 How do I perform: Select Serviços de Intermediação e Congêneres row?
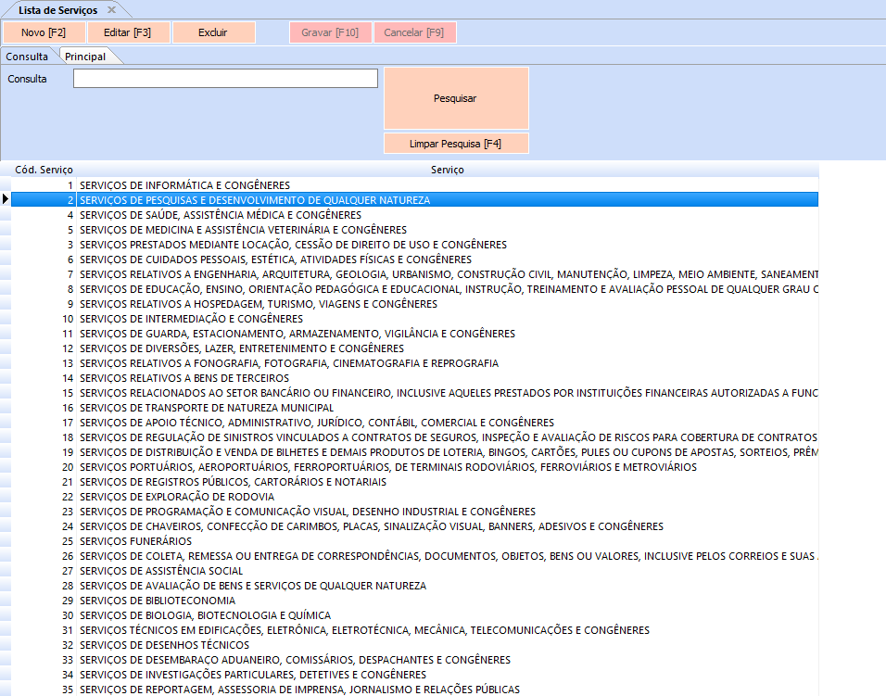point(191,319)
